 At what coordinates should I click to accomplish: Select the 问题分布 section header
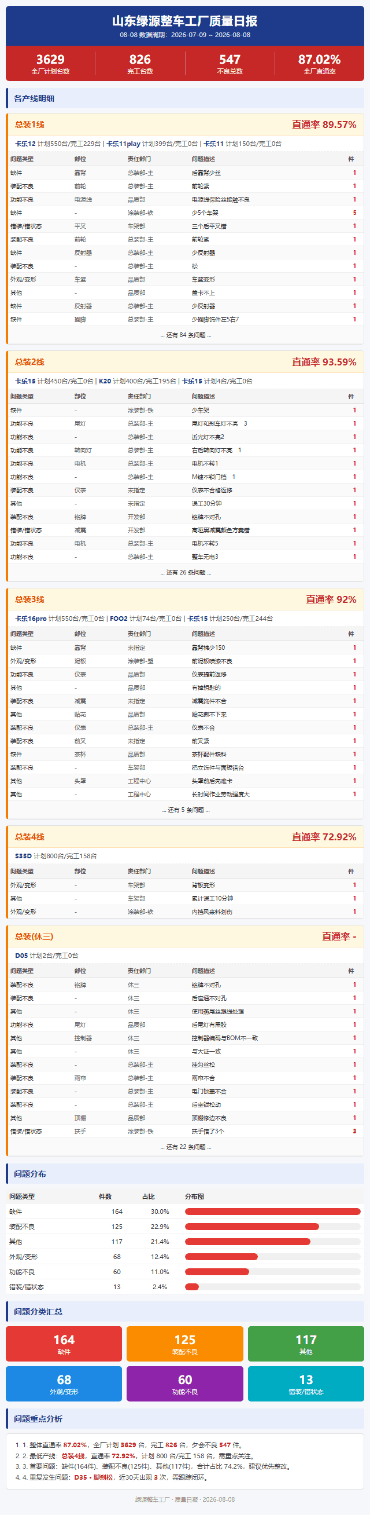tap(185, 1174)
